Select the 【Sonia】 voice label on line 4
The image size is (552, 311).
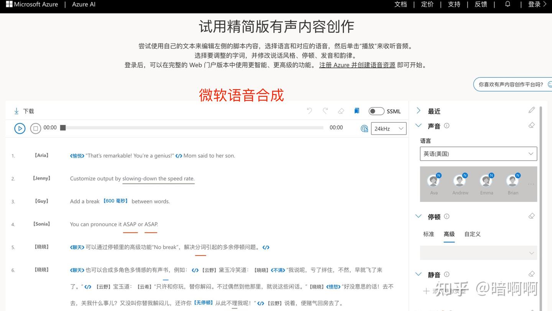[x=41, y=224]
